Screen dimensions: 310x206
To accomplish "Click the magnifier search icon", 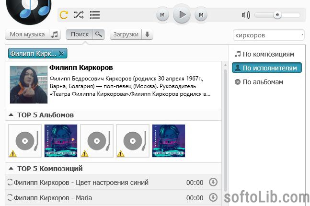I will click(x=99, y=34).
